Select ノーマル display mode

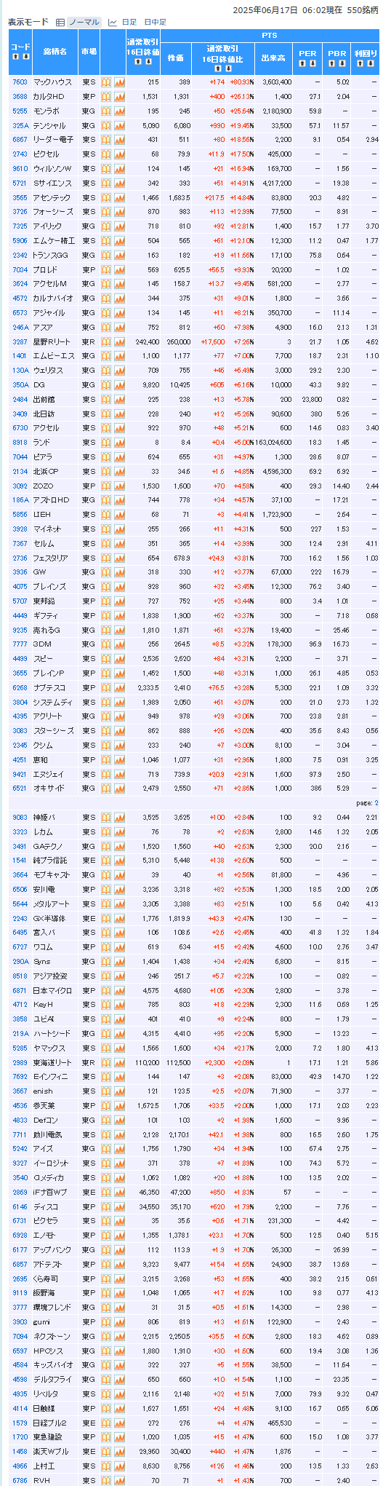pyautogui.click(x=84, y=22)
